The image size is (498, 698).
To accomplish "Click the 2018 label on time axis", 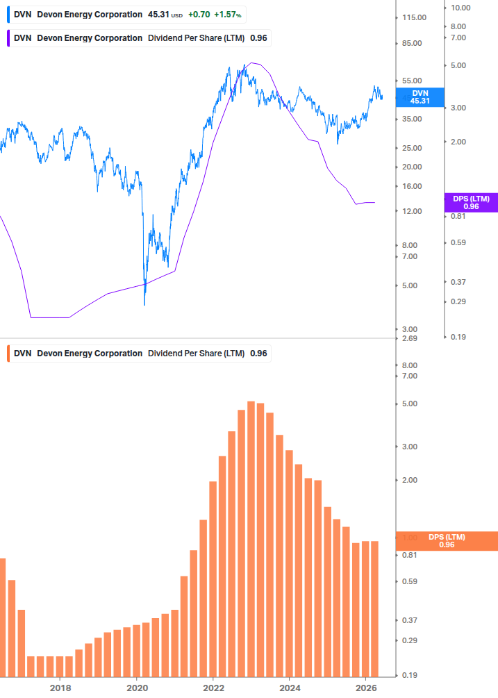I will point(60,688).
